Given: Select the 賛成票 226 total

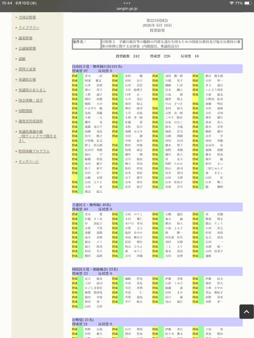Looking at the screenshot, I should coord(160,56).
